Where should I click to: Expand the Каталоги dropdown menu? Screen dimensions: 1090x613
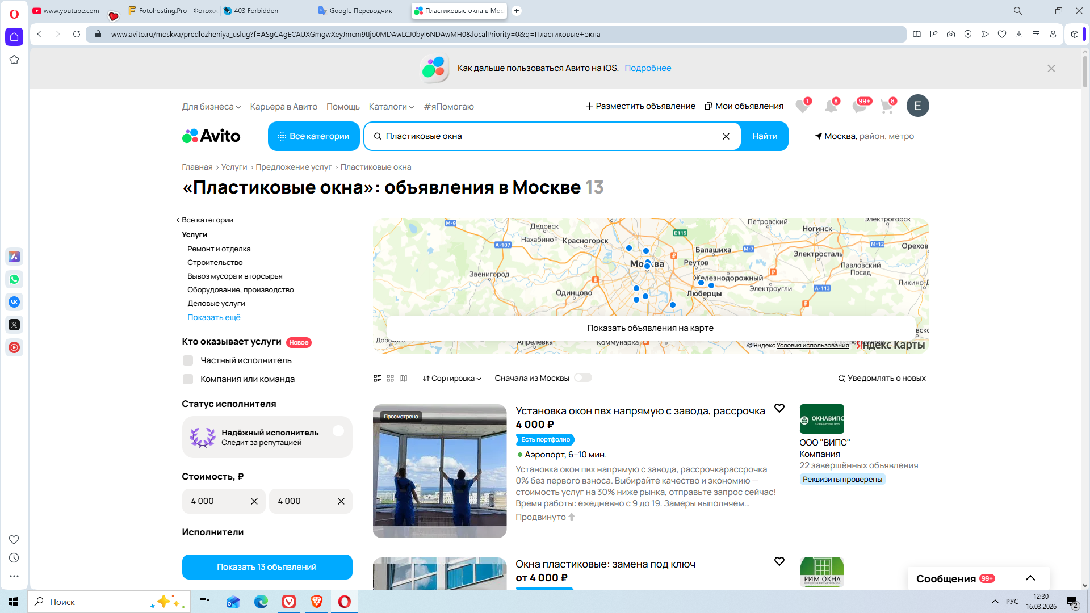tap(391, 107)
